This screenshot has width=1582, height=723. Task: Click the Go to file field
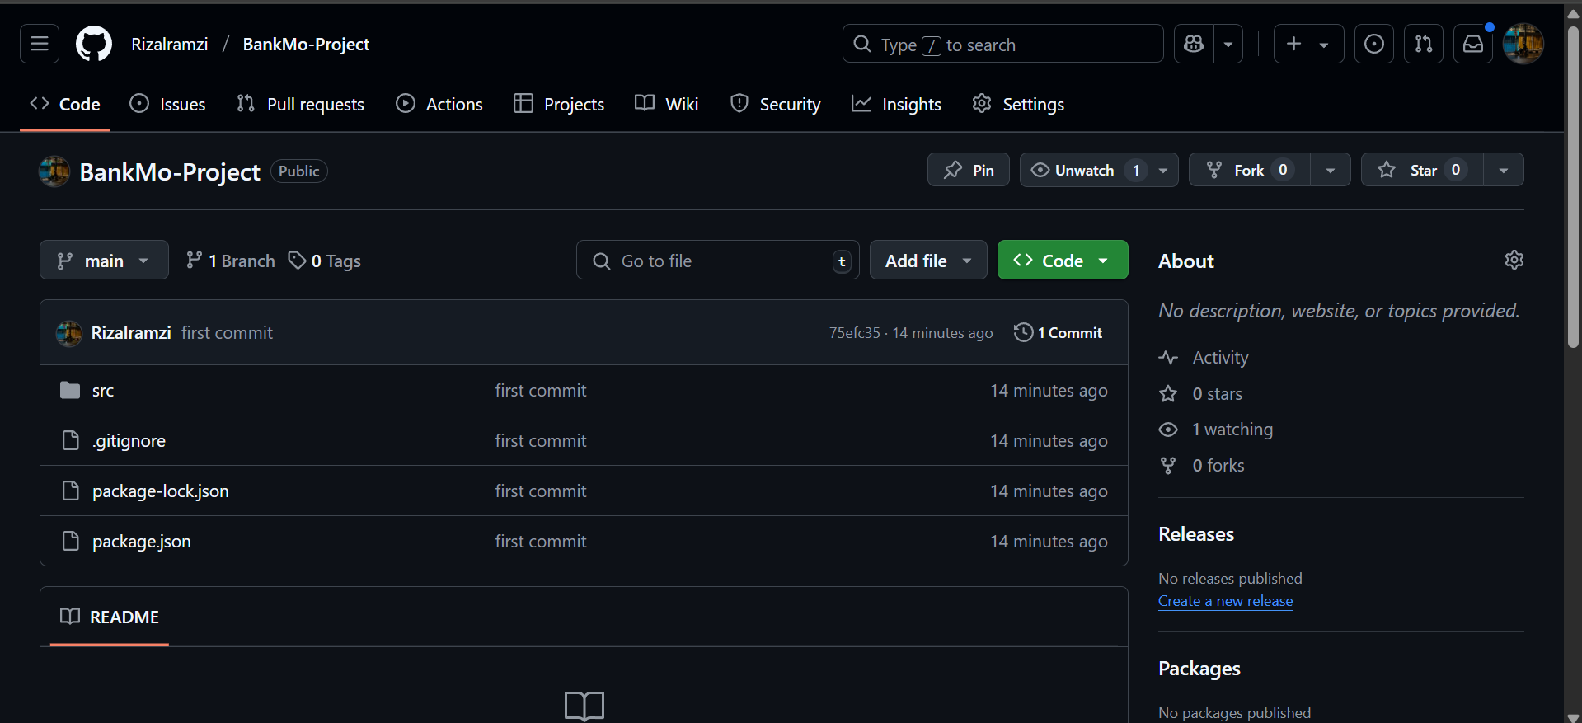718,261
